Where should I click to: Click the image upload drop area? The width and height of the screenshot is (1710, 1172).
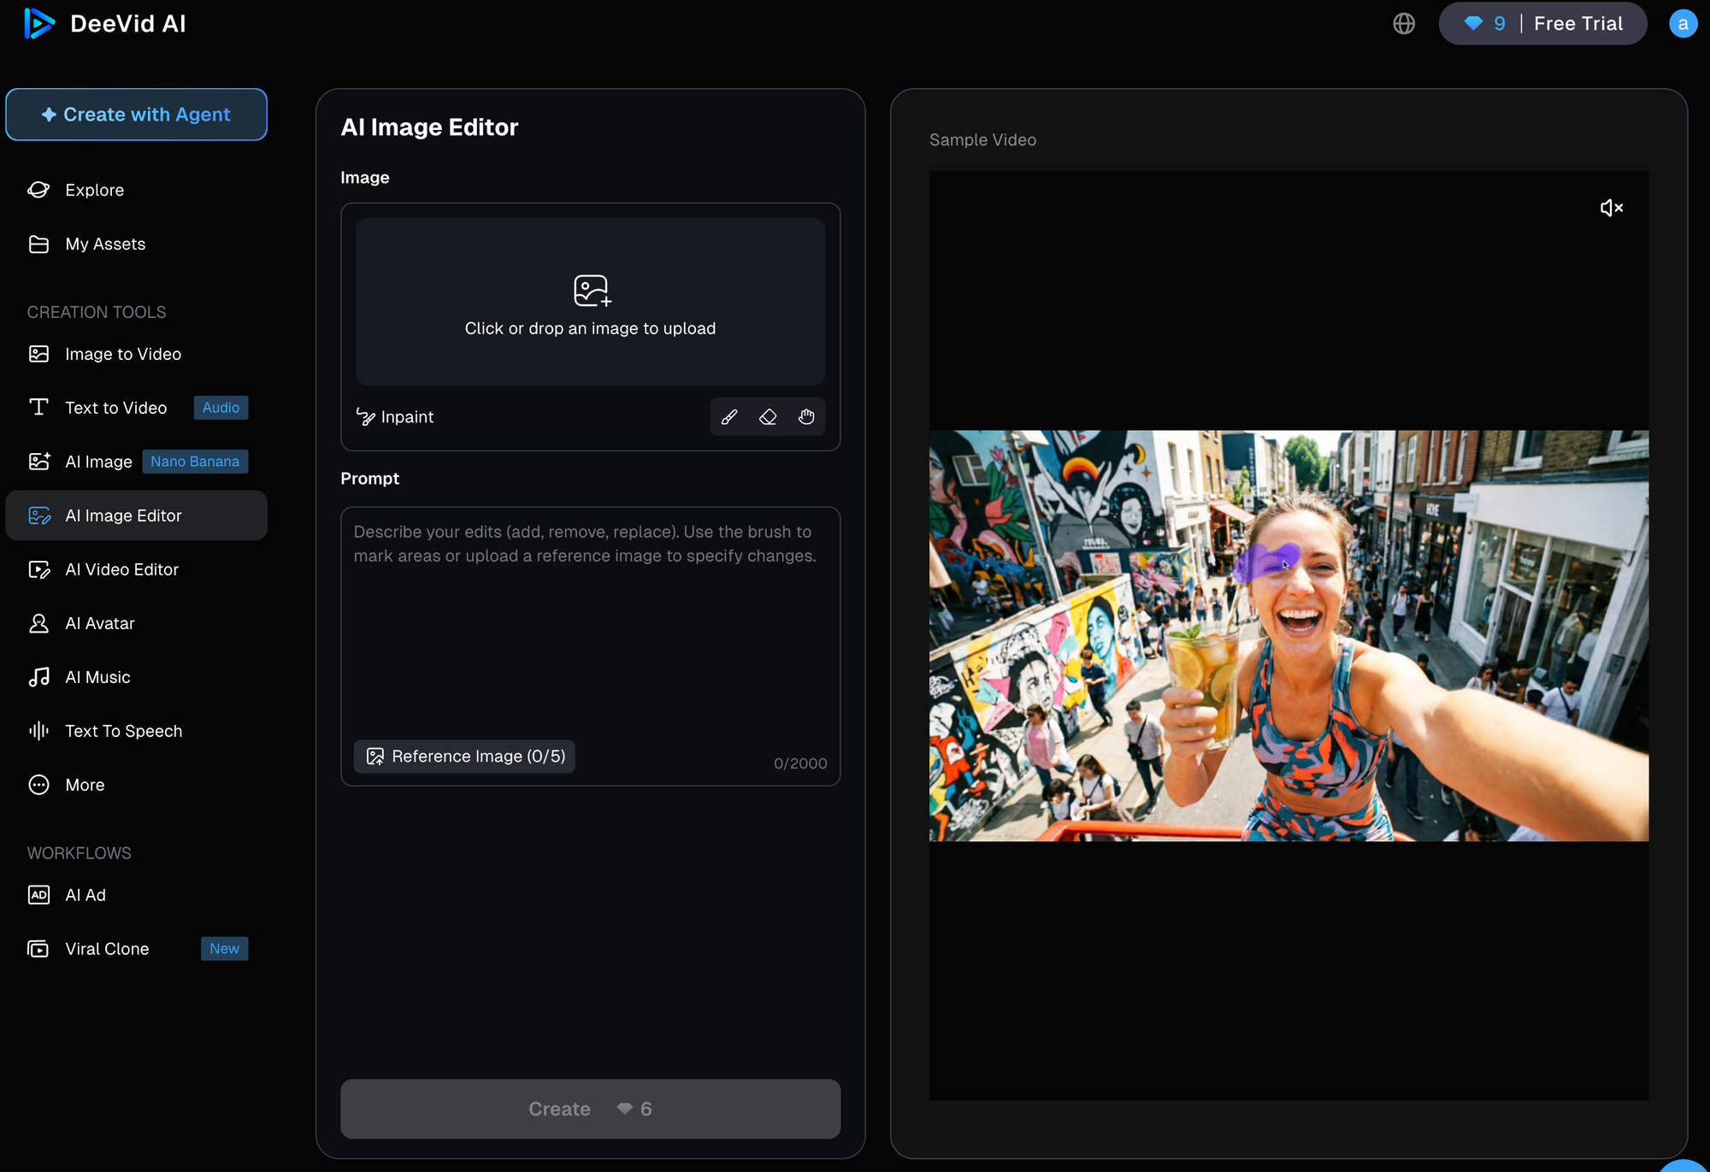click(590, 302)
